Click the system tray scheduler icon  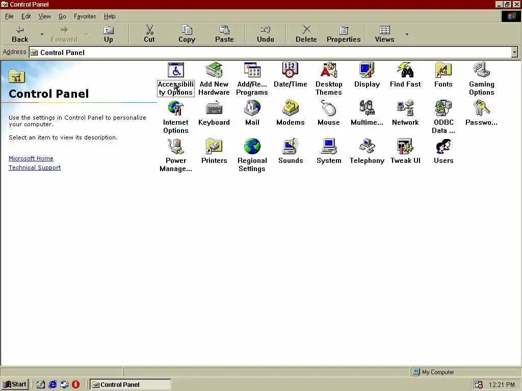[478, 385]
